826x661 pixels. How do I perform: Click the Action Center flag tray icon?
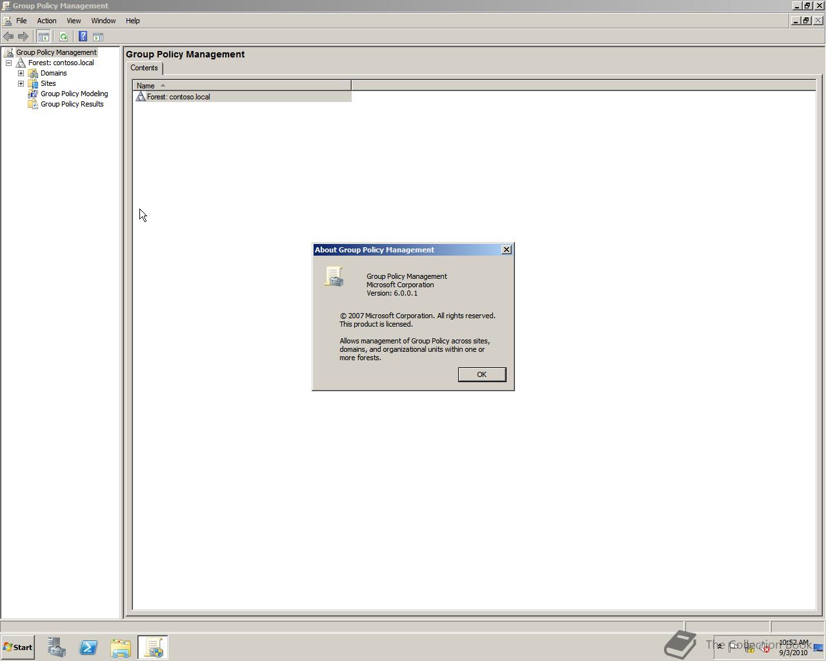point(734,647)
